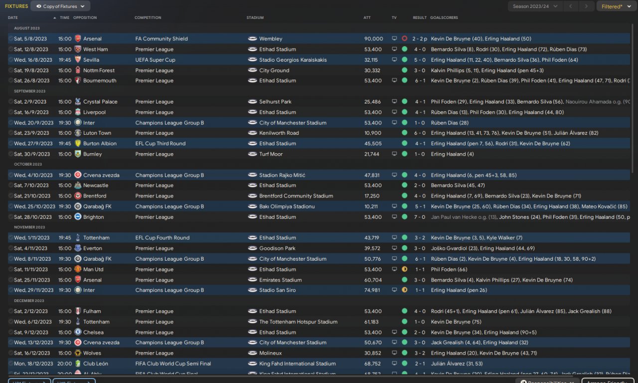Click the TV broadcast icon in the Arsenal Community Shield row
The height and width of the screenshot is (383, 638).
point(394,39)
